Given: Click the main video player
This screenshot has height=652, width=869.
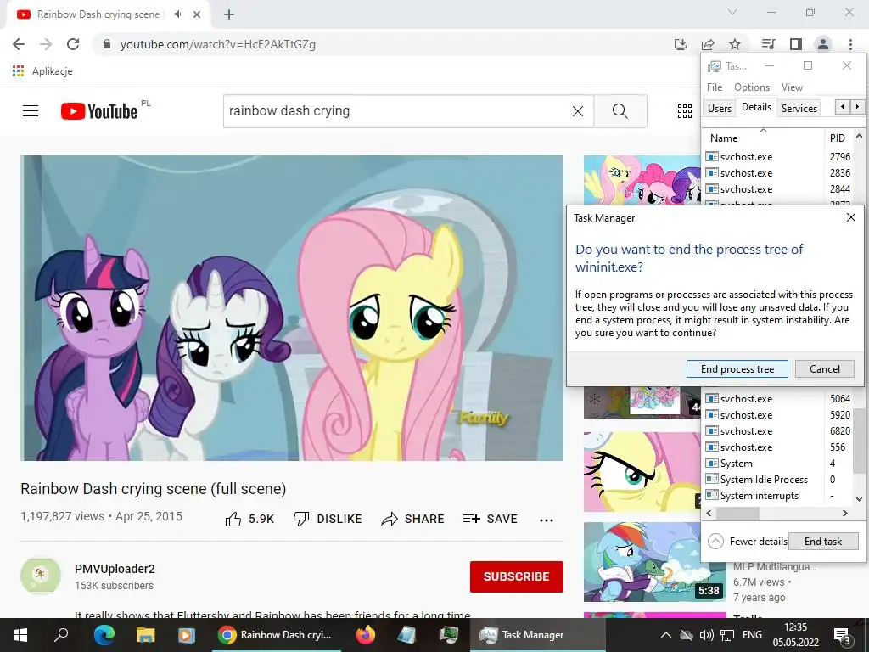Looking at the screenshot, I should coord(292,307).
